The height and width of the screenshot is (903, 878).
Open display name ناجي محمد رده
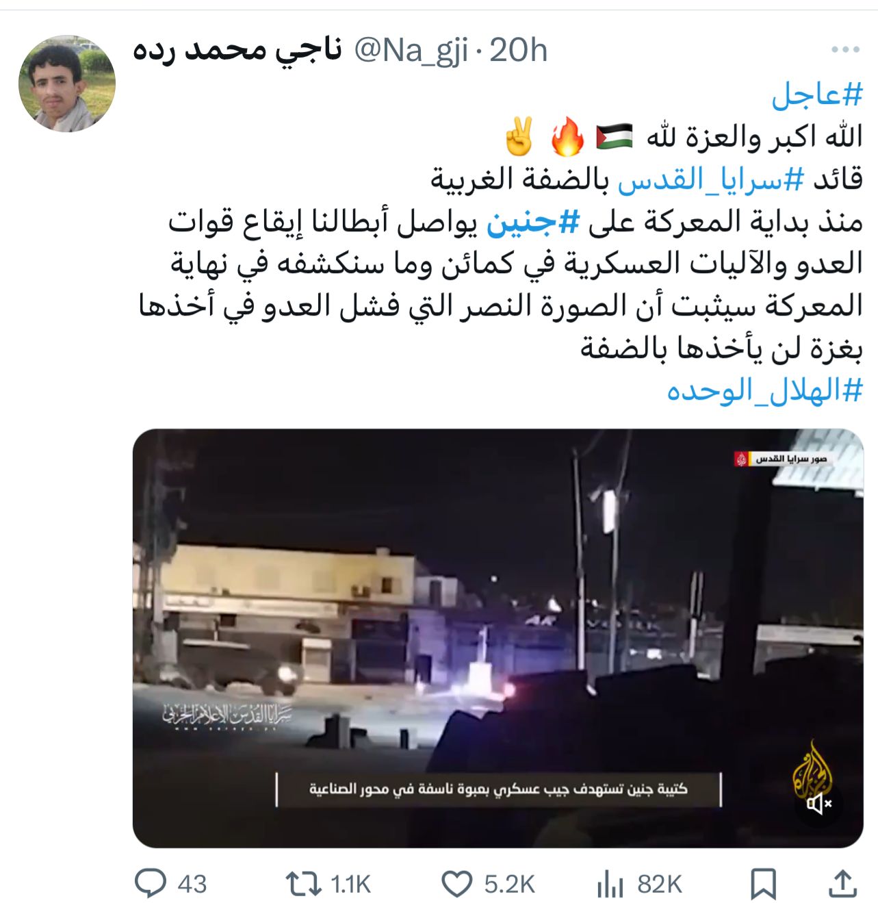(x=237, y=51)
